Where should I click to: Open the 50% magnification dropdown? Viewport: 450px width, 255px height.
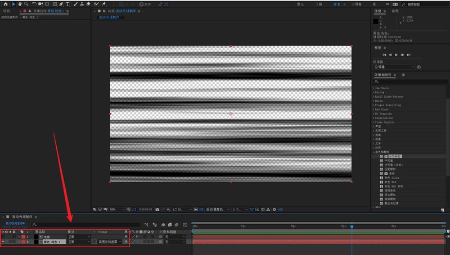tap(114, 209)
